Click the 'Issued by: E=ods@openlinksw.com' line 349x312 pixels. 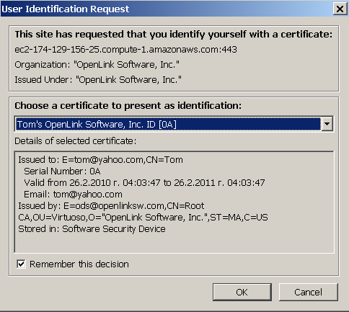(x=111, y=206)
